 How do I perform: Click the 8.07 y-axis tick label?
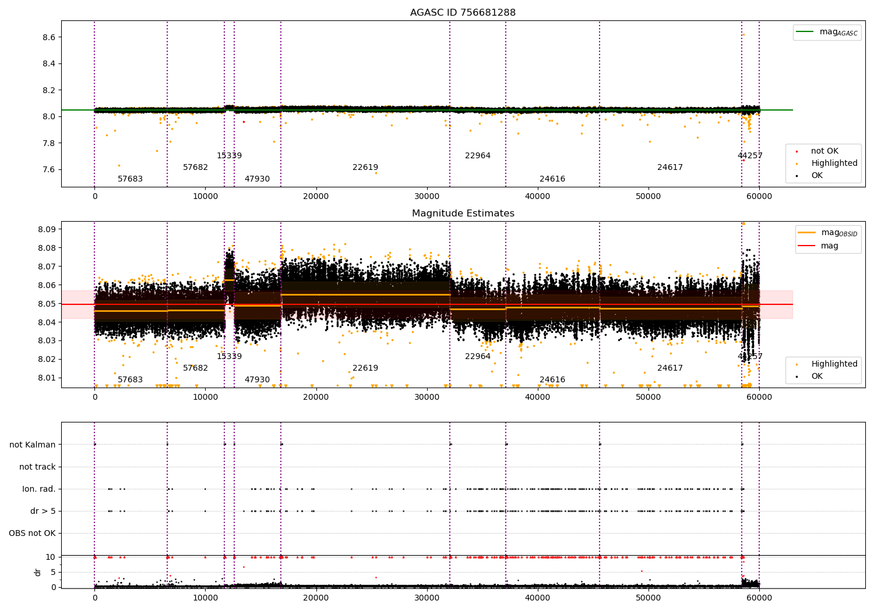click(x=47, y=267)
